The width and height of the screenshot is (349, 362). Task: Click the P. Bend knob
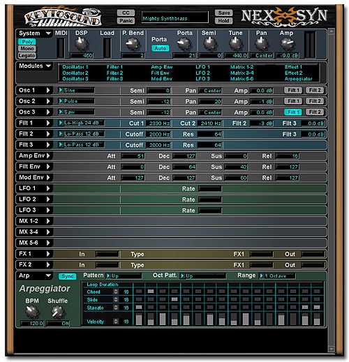click(133, 44)
